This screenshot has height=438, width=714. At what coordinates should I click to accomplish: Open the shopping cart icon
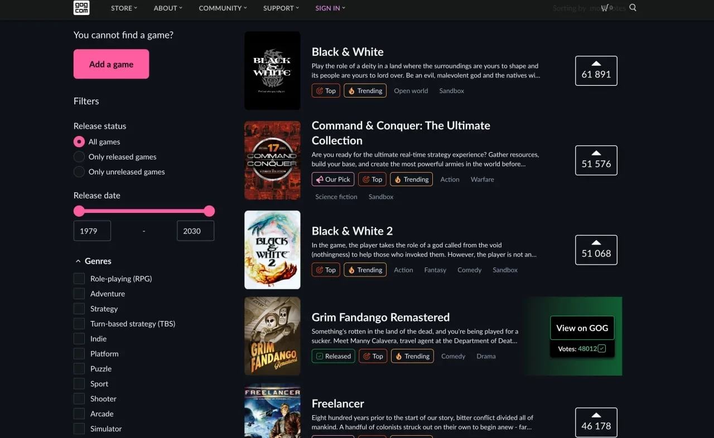(605, 8)
